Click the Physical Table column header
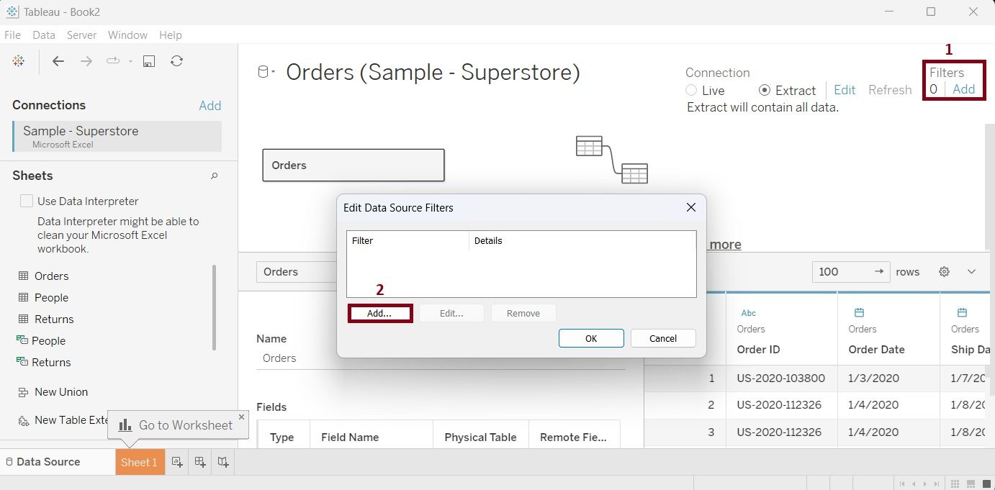The width and height of the screenshot is (995, 490). click(x=481, y=437)
